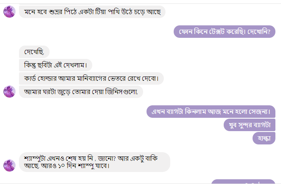Select sent message 'এখন ব্যাগটা কিনলাম আজ মনে হলো সেজন্য।'

tap(211, 112)
